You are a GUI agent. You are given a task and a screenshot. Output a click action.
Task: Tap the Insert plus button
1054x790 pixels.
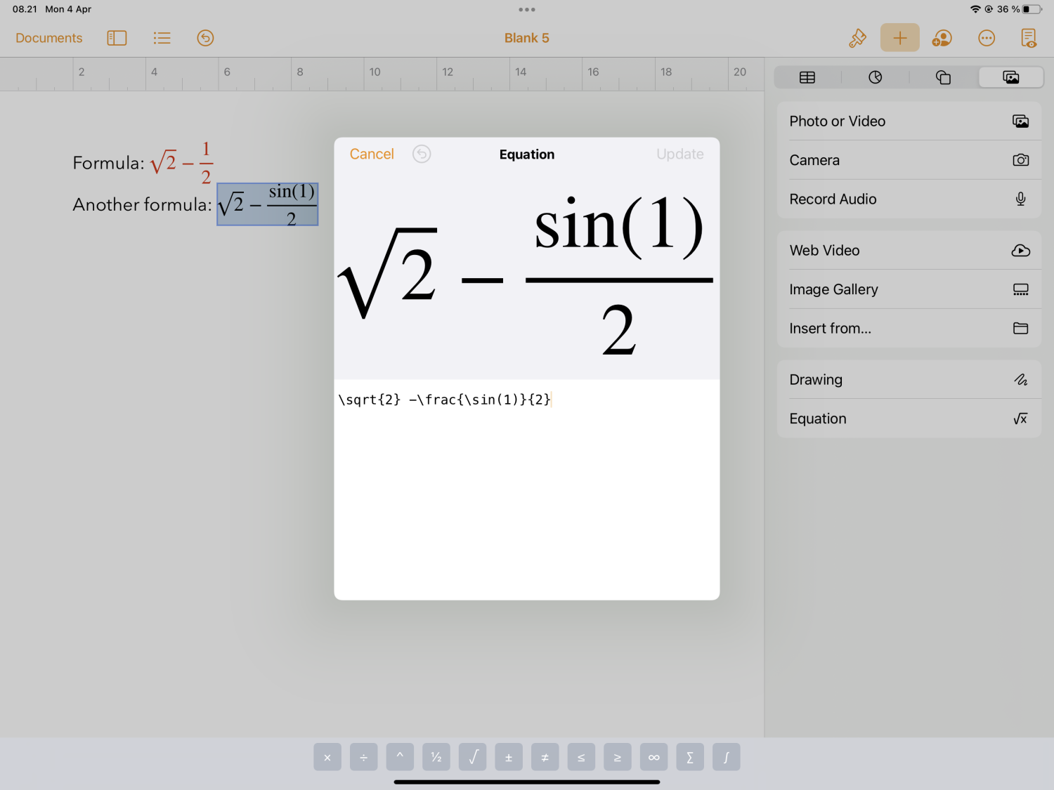[x=899, y=37]
